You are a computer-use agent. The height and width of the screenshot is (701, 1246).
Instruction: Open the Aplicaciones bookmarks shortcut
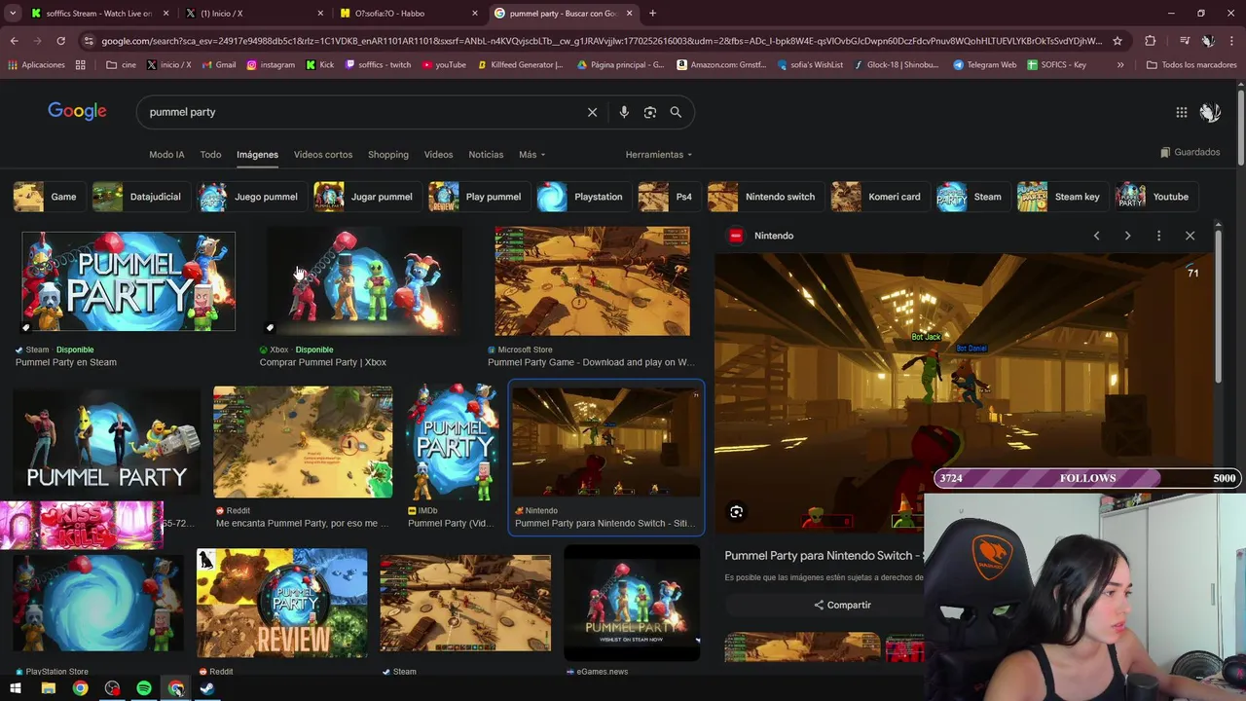37,65
